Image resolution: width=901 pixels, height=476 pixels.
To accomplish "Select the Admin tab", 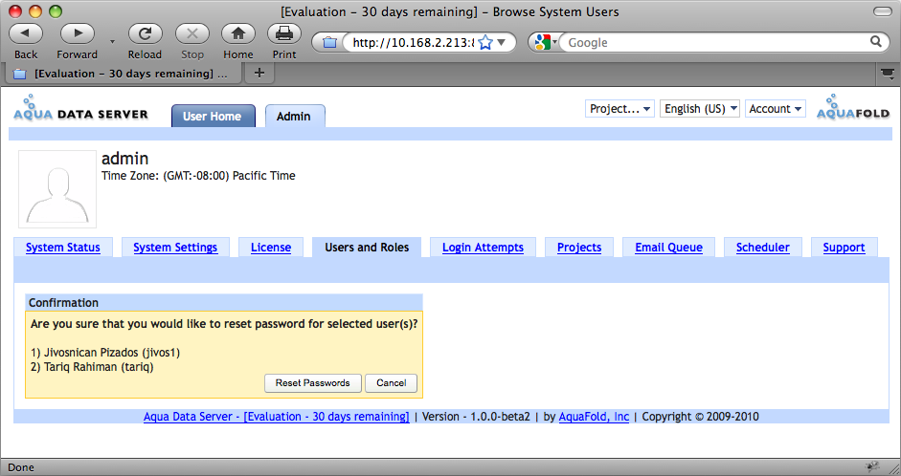I will (x=295, y=116).
